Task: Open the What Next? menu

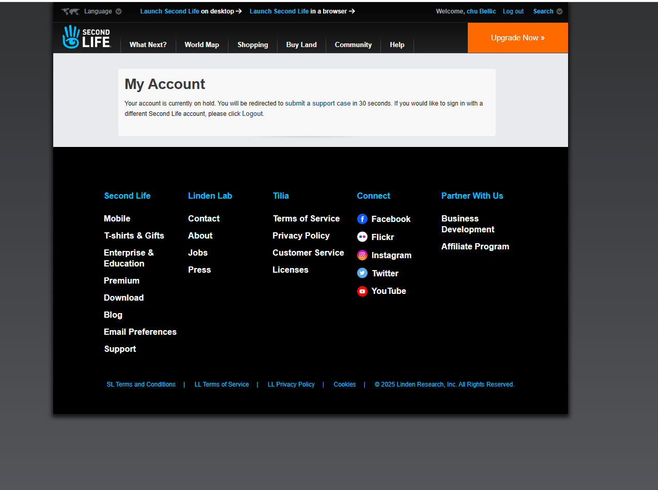Action: (x=148, y=45)
